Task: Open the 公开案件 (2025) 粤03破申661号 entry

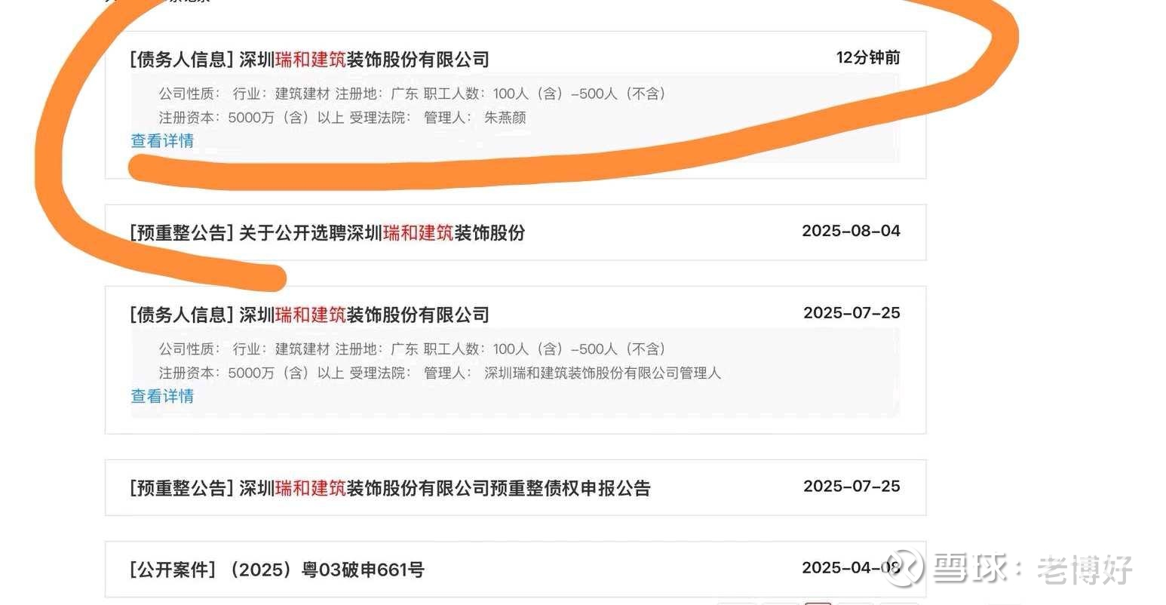Action: pyautogui.click(x=277, y=570)
